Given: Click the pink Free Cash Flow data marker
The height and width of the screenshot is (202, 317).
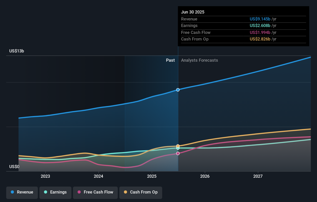Looking at the screenshot, I should pos(178,153).
